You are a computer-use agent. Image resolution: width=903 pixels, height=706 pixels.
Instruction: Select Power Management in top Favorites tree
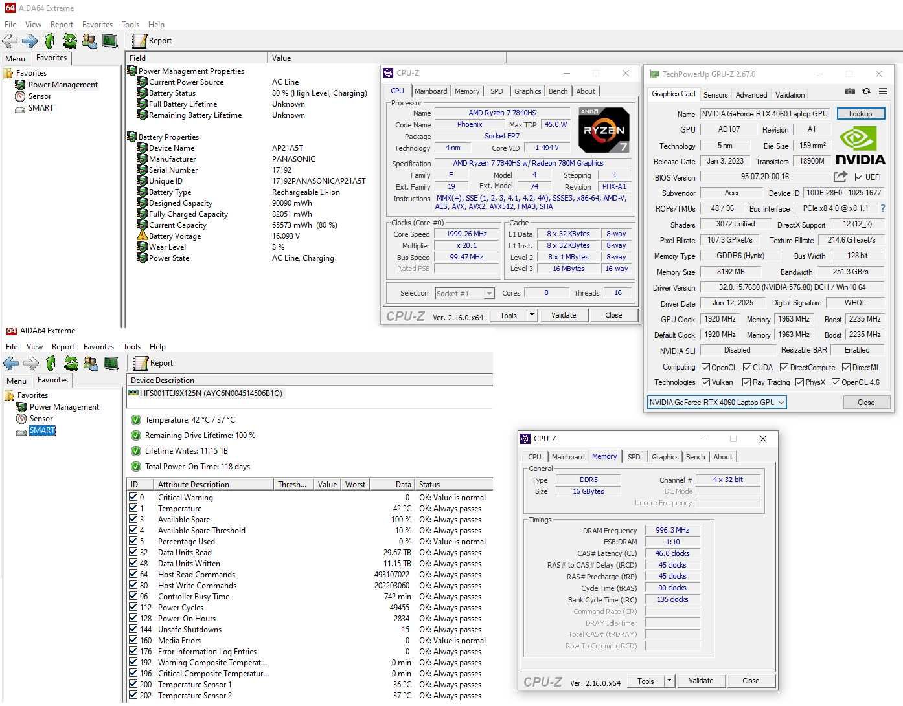click(63, 85)
